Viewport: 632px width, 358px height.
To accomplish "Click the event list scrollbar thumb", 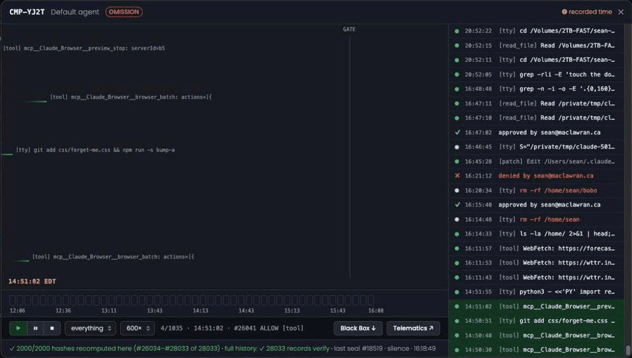I will coord(627,349).
